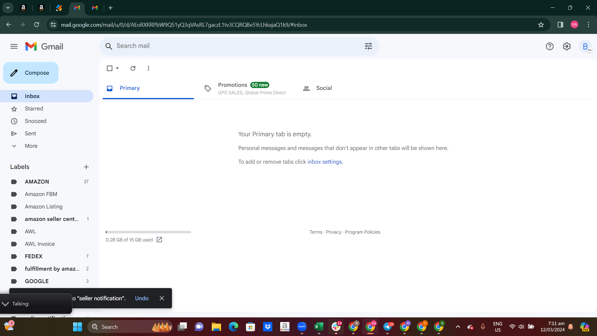Open the inbox settings link
Image resolution: width=597 pixels, height=336 pixels.
click(x=325, y=162)
